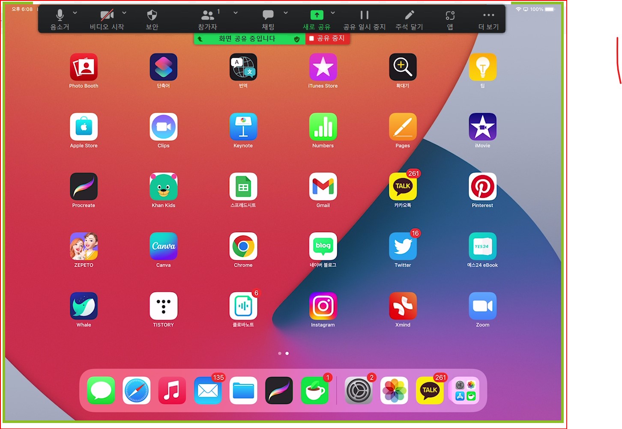Image resolution: width=622 pixels, height=429 pixels.
Task: Open the Chrome browser
Action: coord(243,246)
